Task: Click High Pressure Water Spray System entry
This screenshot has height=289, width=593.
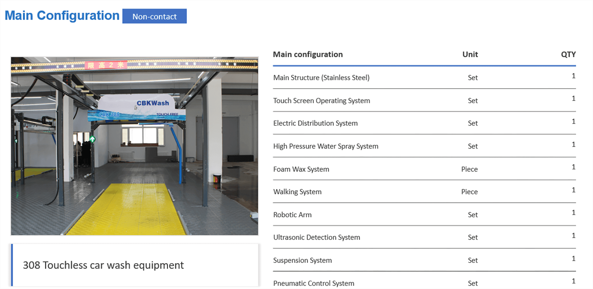Action: click(x=326, y=146)
